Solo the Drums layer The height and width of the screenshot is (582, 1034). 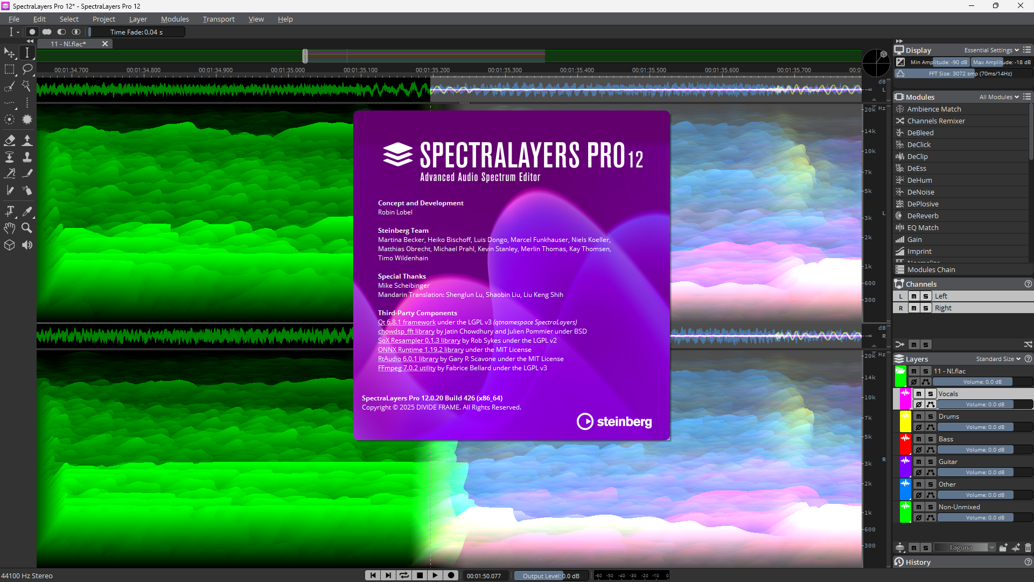point(931,417)
